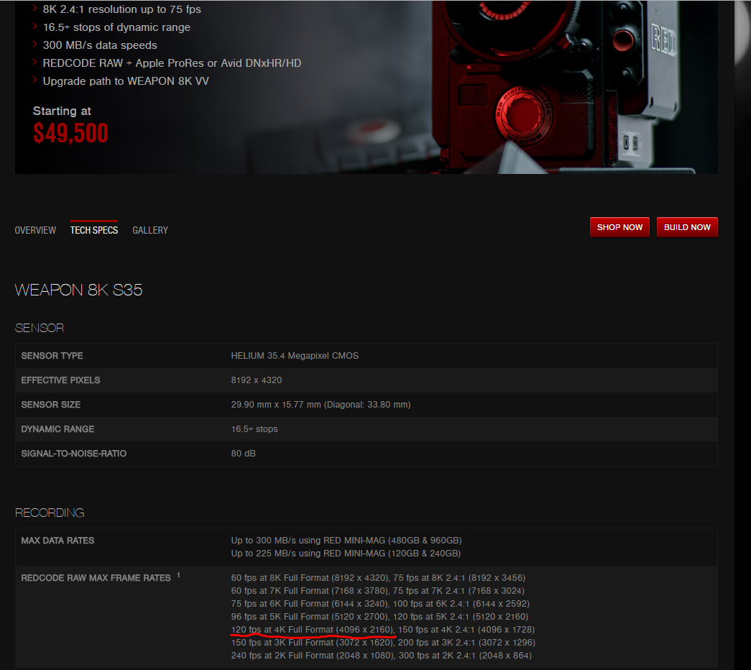Click the BUILD NOW button
751x670 pixels.
point(687,227)
